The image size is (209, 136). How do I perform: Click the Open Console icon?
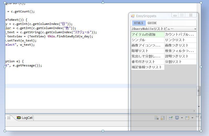(x=187, y=118)
